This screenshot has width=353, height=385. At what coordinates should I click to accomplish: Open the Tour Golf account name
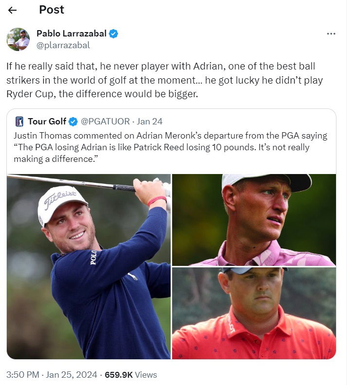[x=47, y=122]
